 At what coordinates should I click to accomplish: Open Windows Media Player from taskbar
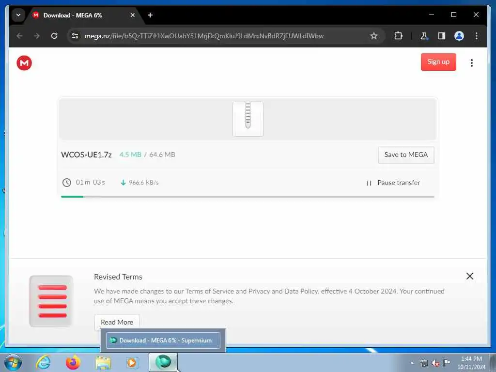pos(132,362)
